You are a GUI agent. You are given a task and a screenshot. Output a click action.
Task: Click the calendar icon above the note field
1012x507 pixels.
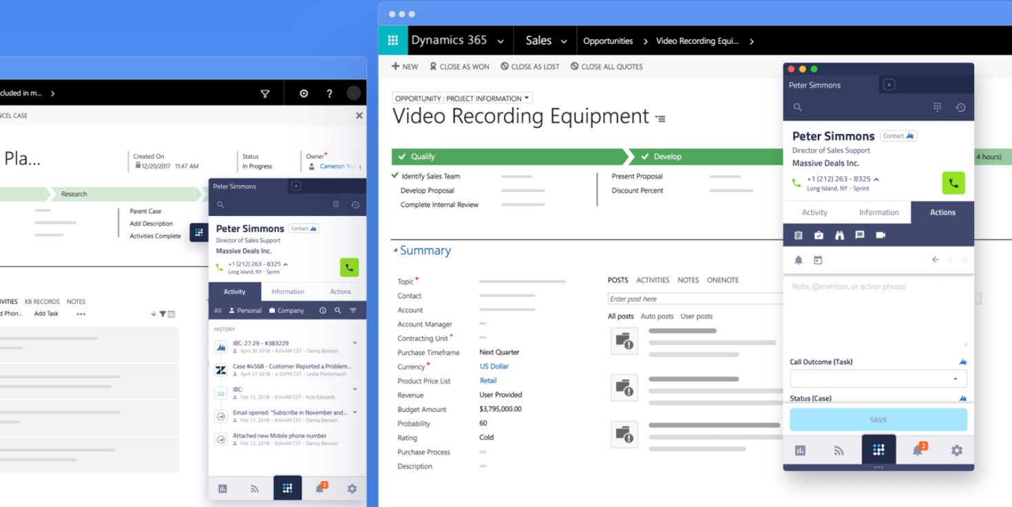818,260
